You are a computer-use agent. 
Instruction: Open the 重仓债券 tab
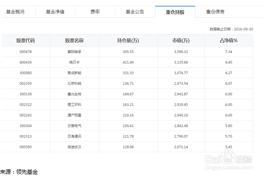[215, 12]
